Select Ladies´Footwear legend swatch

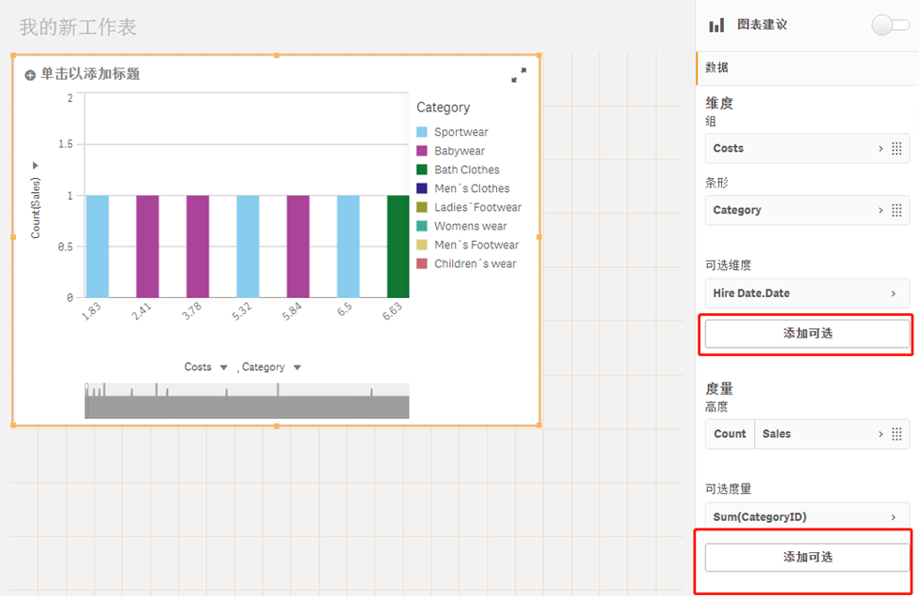click(421, 207)
